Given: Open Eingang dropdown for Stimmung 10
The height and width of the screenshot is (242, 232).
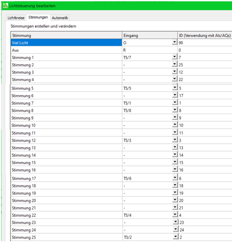Looking at the screenshot, I should tap(175, 125).
